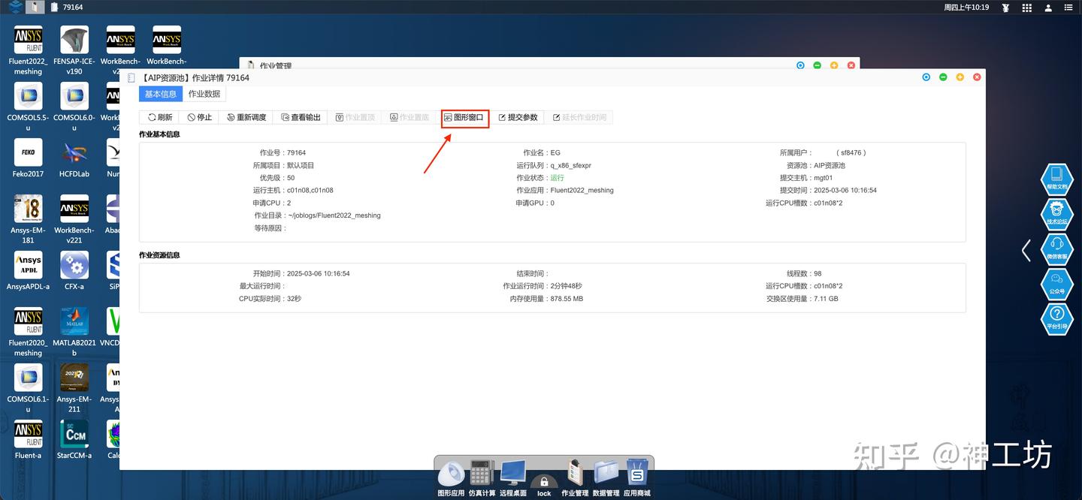Viewport: 1082px width, 500px height.
Task: Click the job status value 运行
Action: pos(557,178)
